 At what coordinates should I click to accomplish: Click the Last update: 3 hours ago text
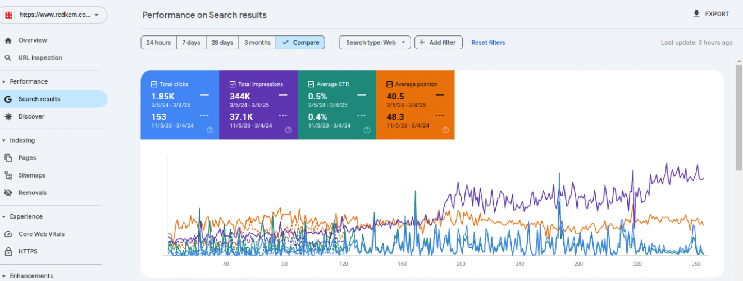696,43
